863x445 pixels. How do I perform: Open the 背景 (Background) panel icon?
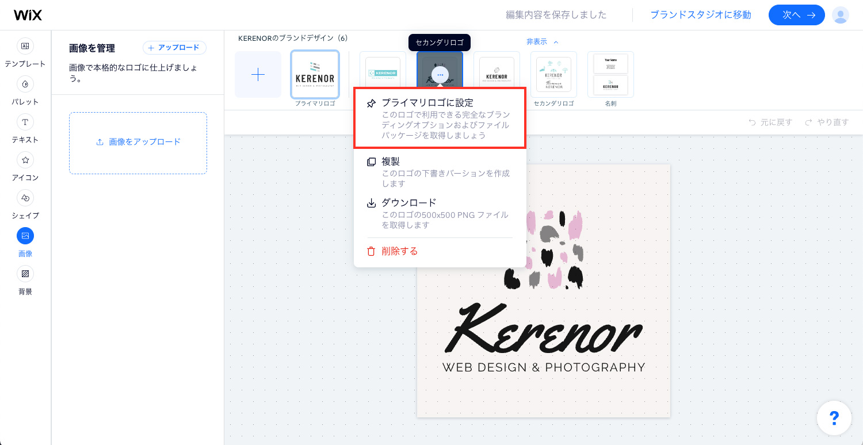[x=25, y=274]
